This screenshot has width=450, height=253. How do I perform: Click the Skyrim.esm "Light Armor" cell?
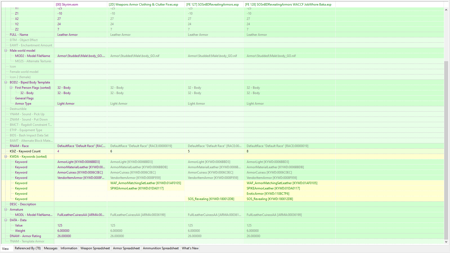tap(81, 104)
